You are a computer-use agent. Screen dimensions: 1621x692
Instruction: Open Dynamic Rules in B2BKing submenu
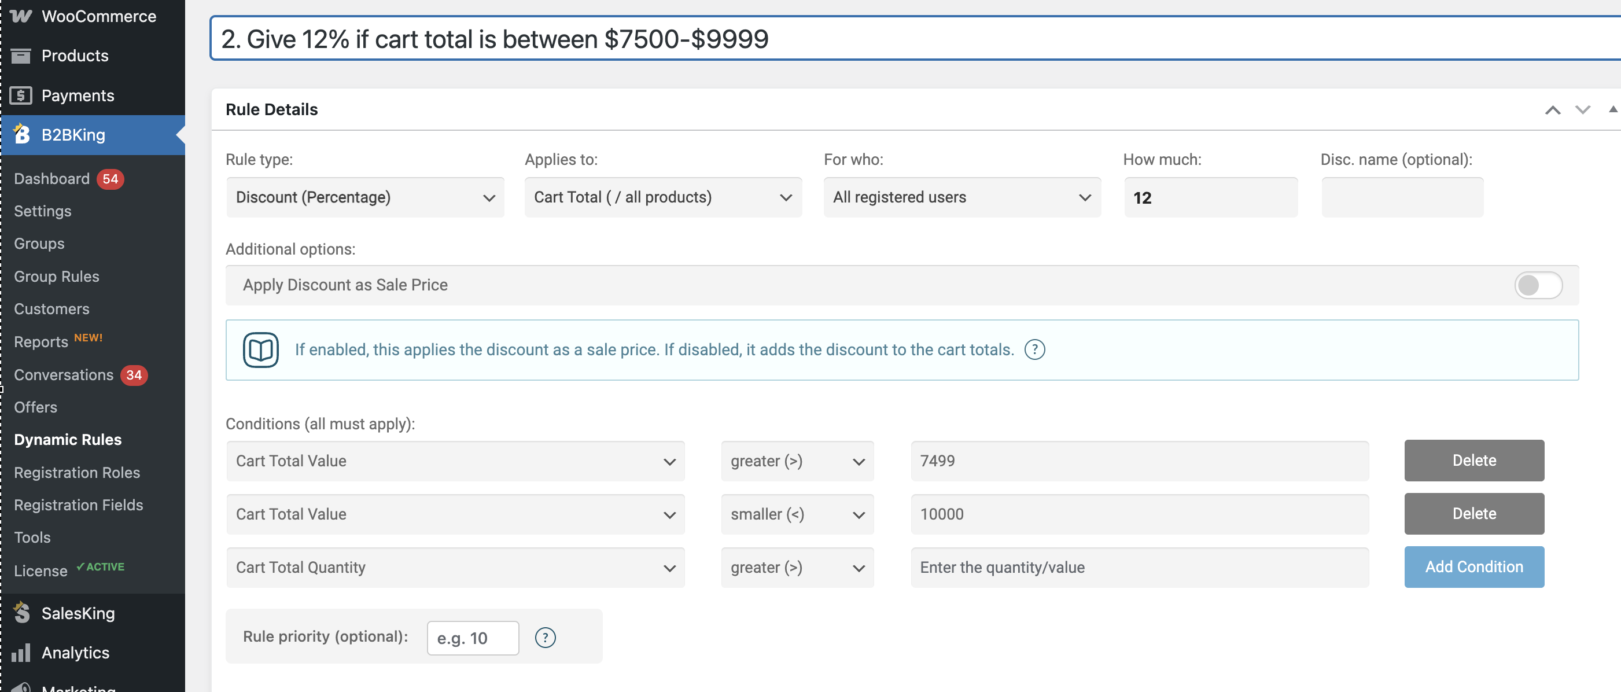(68, 440)
